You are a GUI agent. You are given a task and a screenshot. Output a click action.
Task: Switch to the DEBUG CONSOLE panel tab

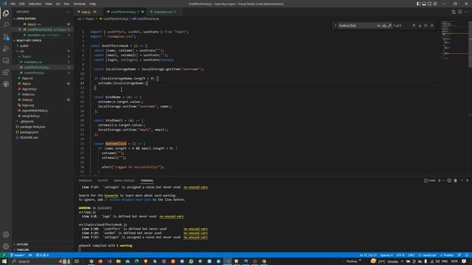coord(124,180)
